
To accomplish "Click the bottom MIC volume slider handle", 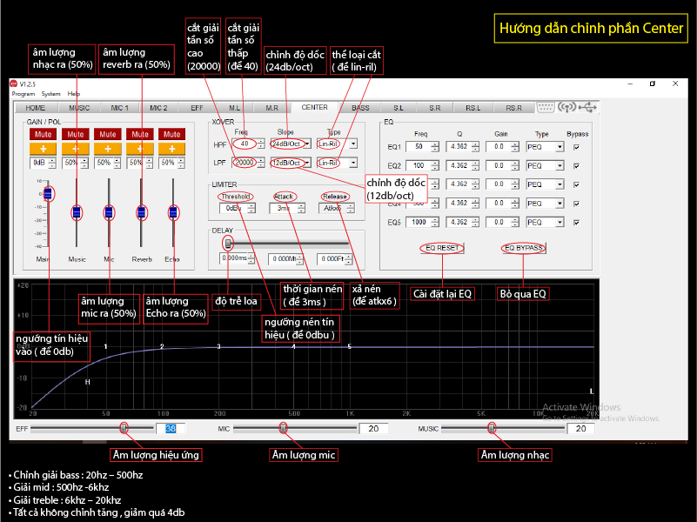I will pyautogui.click(x=283, y=428).
